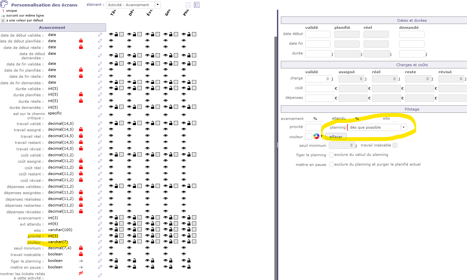
Task: Tick the square box for 'avancement' in Ges column
Action: click(x=176, y=217)
